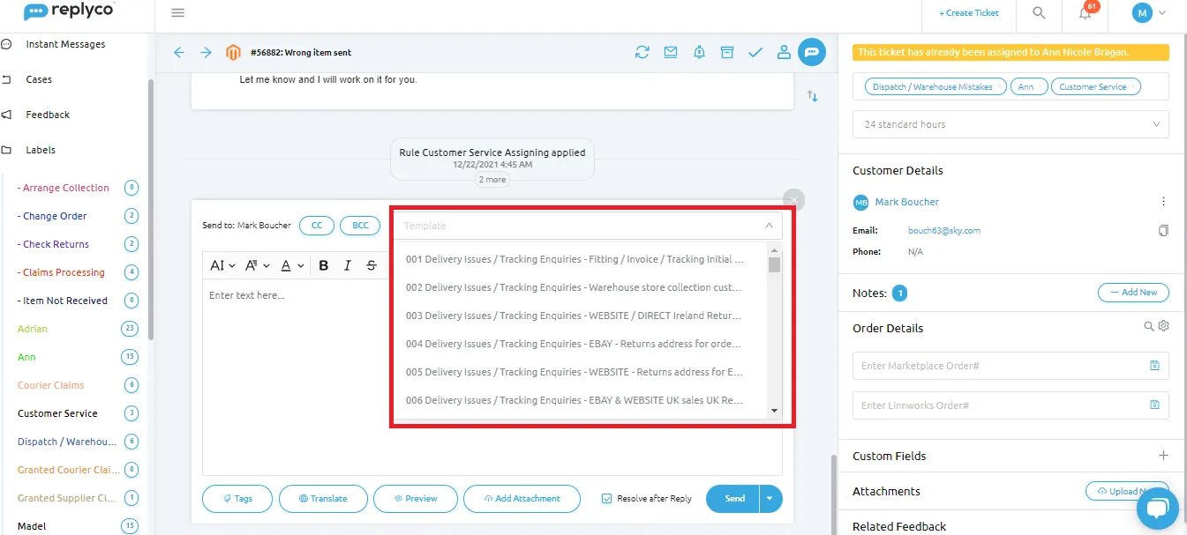Open the 24 standard hours dropdown
Viewport: 1187px width, 535px height.
point(1010,124)
